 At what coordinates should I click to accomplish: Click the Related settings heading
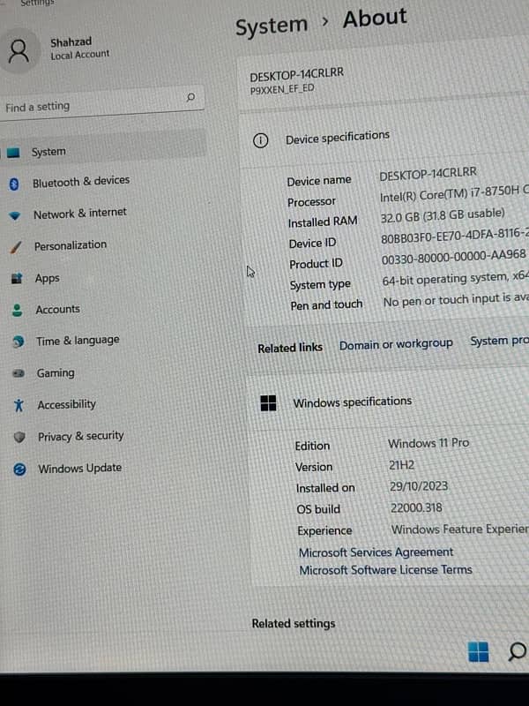tap(294, 624)
